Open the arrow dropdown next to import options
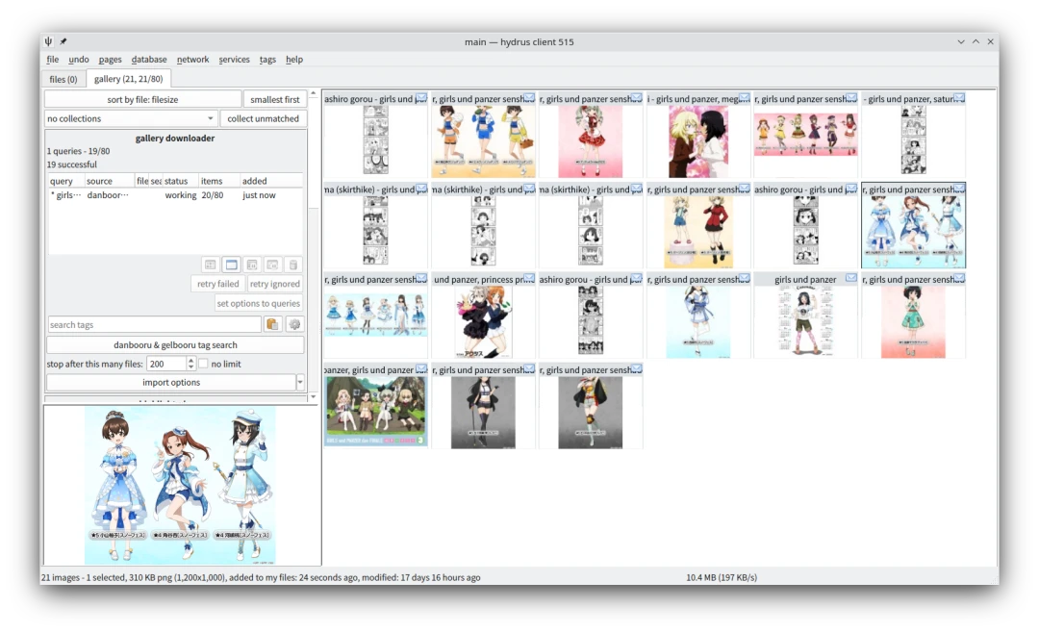 pos(300,383)
